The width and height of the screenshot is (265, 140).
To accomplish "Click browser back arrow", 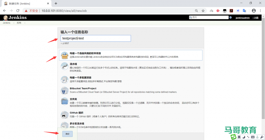I will (x=4, y=10).
